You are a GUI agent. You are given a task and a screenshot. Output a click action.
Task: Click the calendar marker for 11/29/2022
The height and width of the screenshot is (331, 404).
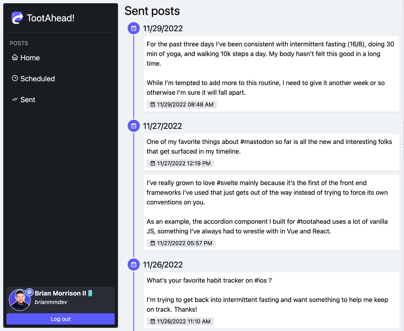coord(133,28)
